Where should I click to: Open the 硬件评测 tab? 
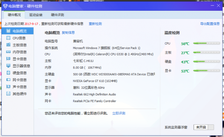[57, 15]
